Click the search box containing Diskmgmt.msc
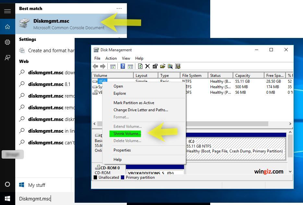This screenshot has height=205, width=303. (x=45, y=199)
